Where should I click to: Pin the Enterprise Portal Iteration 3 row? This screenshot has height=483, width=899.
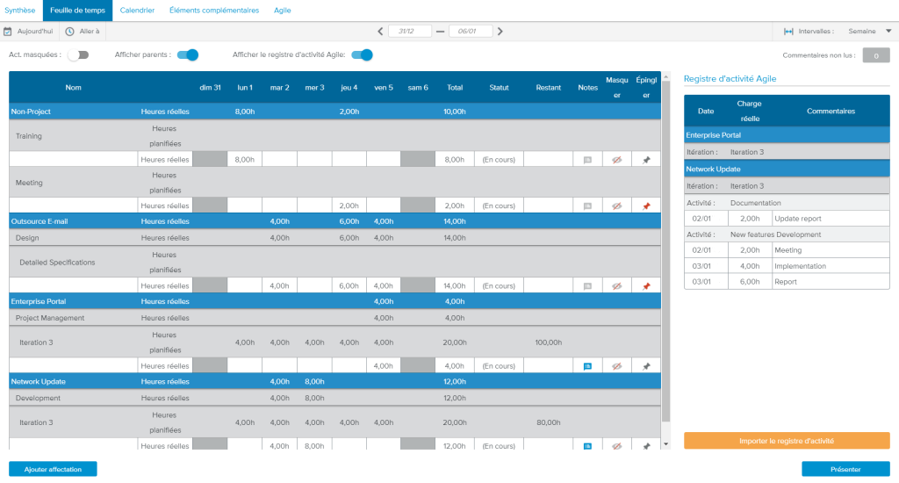point(646,366)
